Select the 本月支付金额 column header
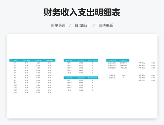The image size is (164, 125). (92, 78)
